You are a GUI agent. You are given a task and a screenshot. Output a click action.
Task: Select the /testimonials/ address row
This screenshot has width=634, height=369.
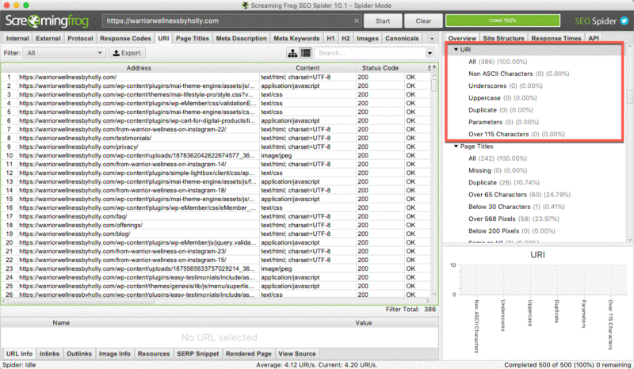click(x=216, y=138)
